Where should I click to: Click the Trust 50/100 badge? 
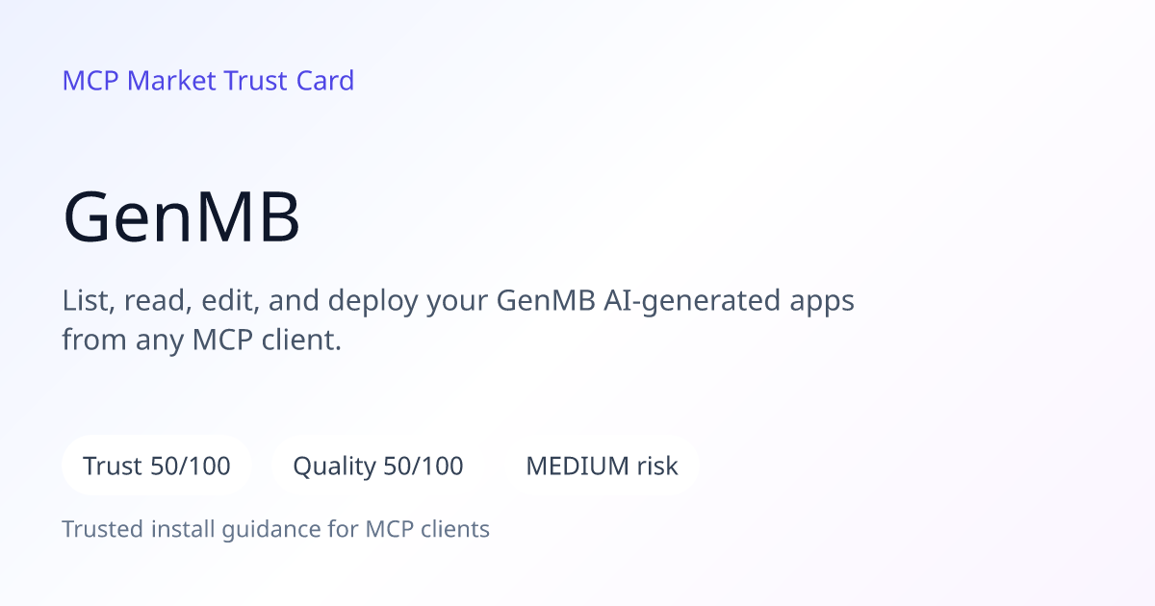(x=157, y=466)
